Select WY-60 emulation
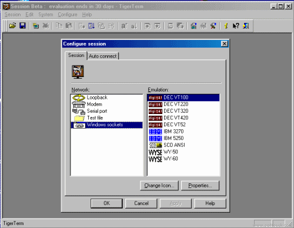The width and height of the screenshot is (294, 228). point(183,159)
